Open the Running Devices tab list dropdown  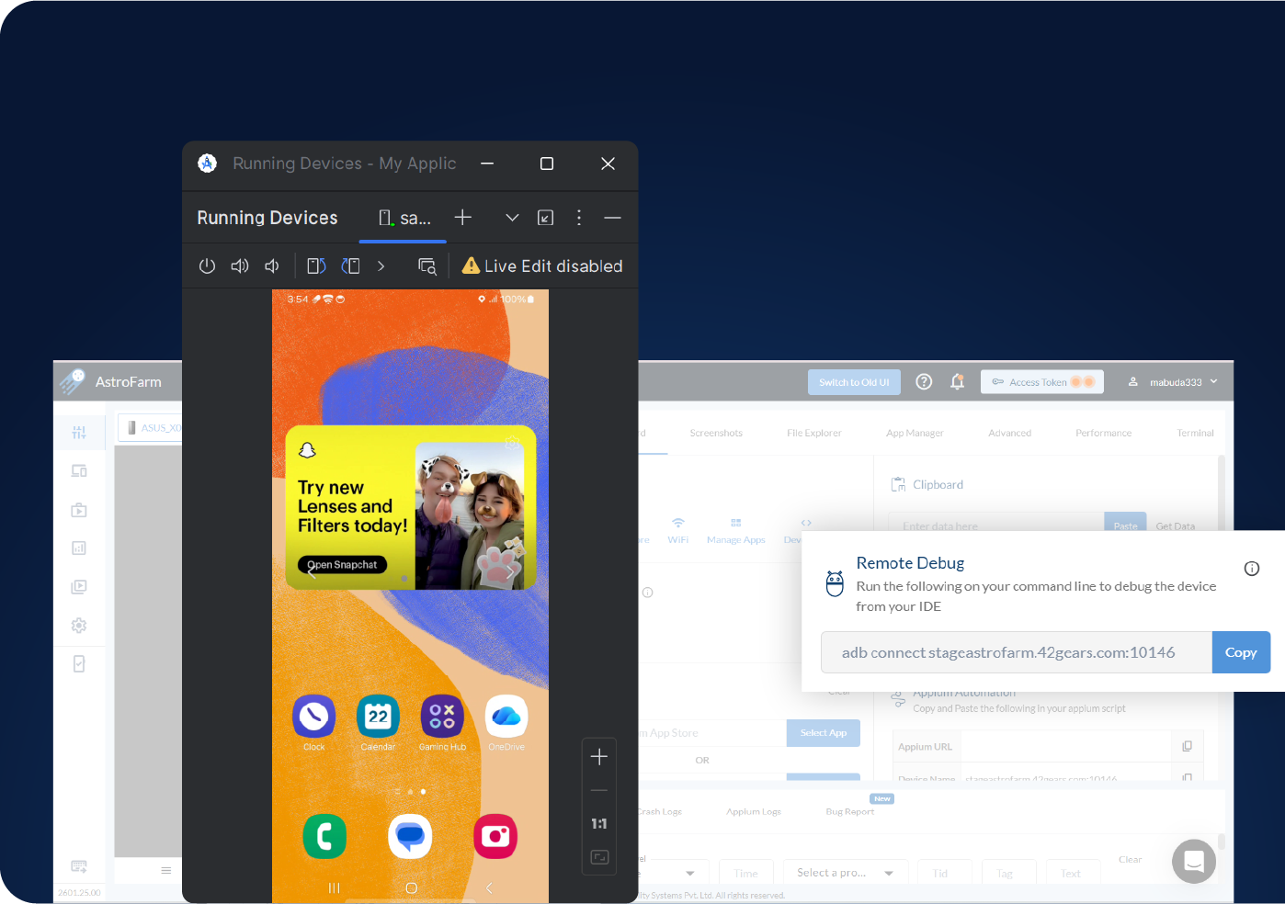pos(512,218)
